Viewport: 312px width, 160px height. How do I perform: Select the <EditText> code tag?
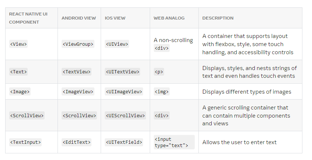[x=76, y=142]
